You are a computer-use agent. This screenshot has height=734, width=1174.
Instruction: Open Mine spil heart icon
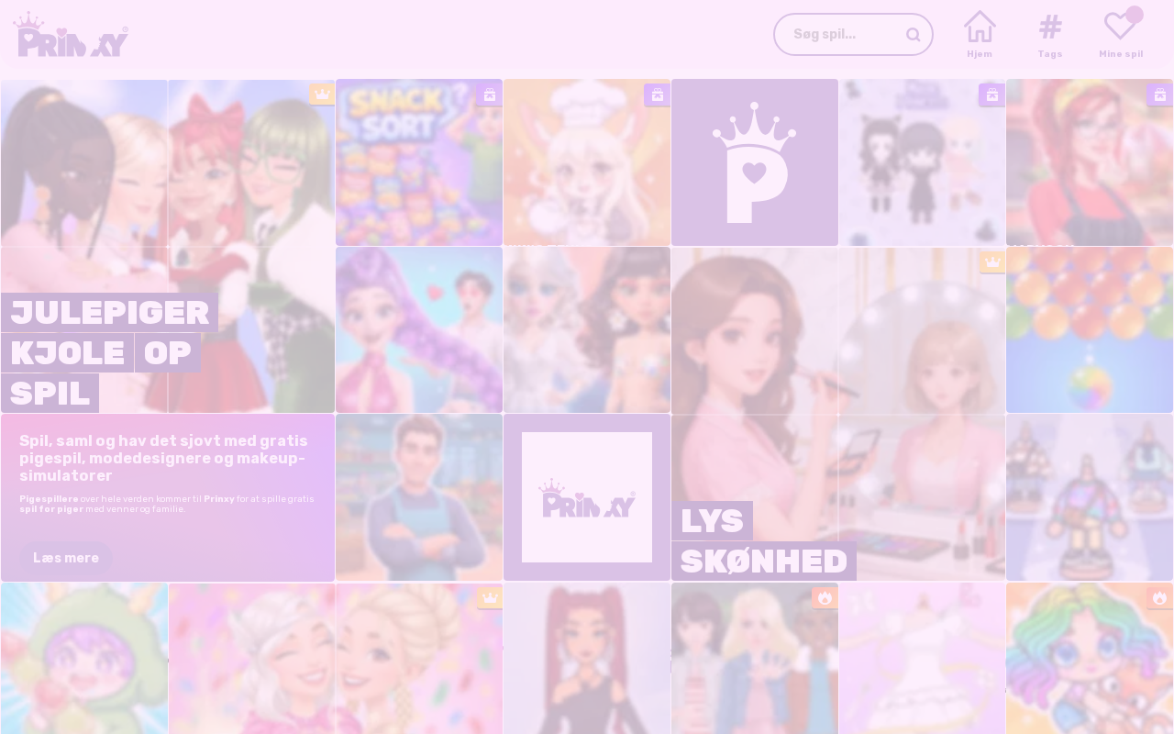point(1121,35)
